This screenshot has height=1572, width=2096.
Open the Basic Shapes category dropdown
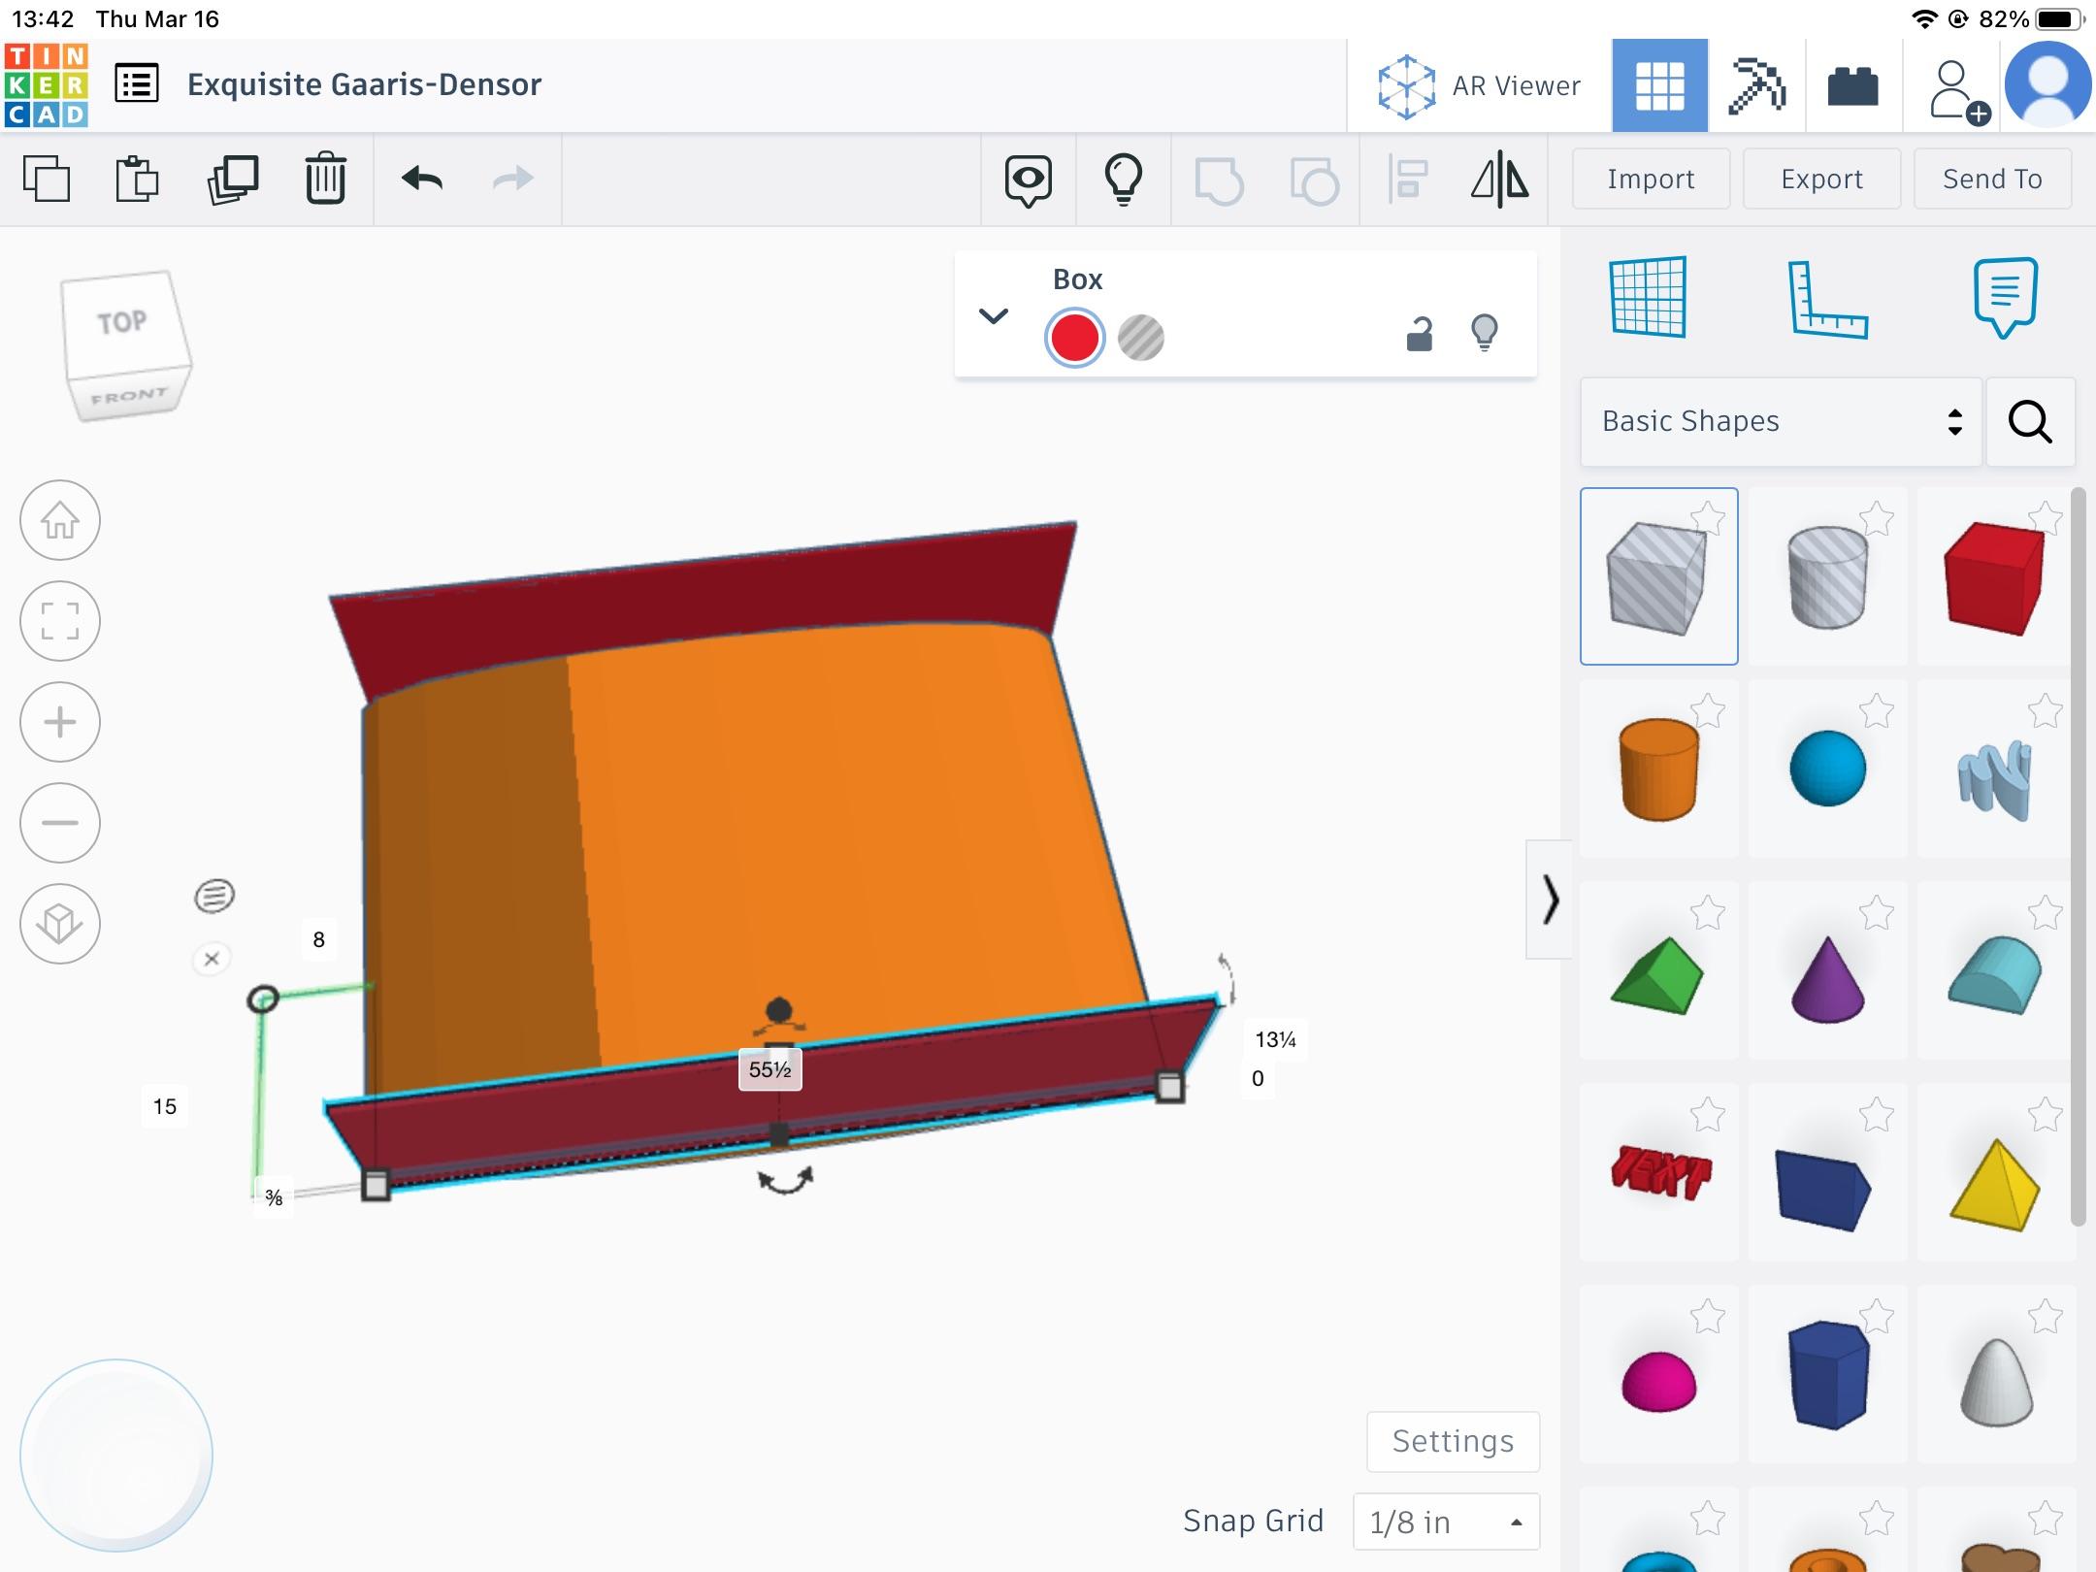pyautogui.click(x=1781, y=422)
